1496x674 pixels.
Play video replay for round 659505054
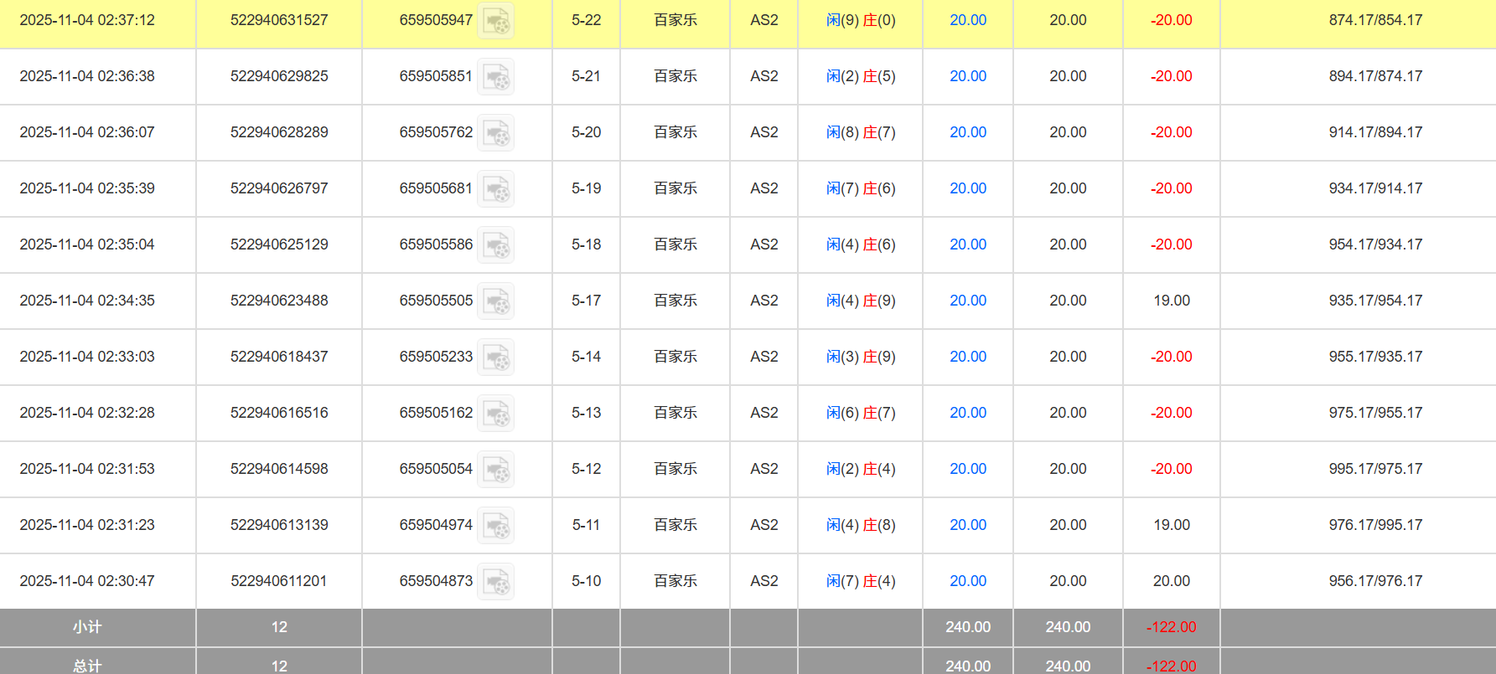(496, 470)
